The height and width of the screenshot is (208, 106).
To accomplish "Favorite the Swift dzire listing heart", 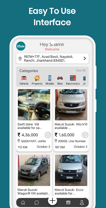I will coord(48,135).
